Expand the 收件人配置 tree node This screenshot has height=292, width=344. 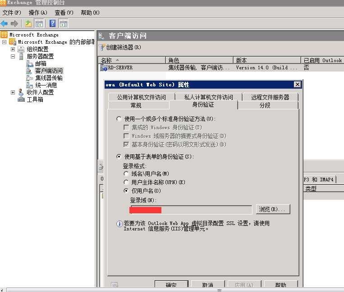[13, 92]
